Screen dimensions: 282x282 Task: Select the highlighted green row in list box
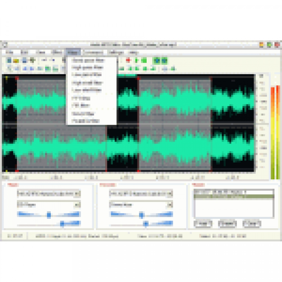click(234, 197)
